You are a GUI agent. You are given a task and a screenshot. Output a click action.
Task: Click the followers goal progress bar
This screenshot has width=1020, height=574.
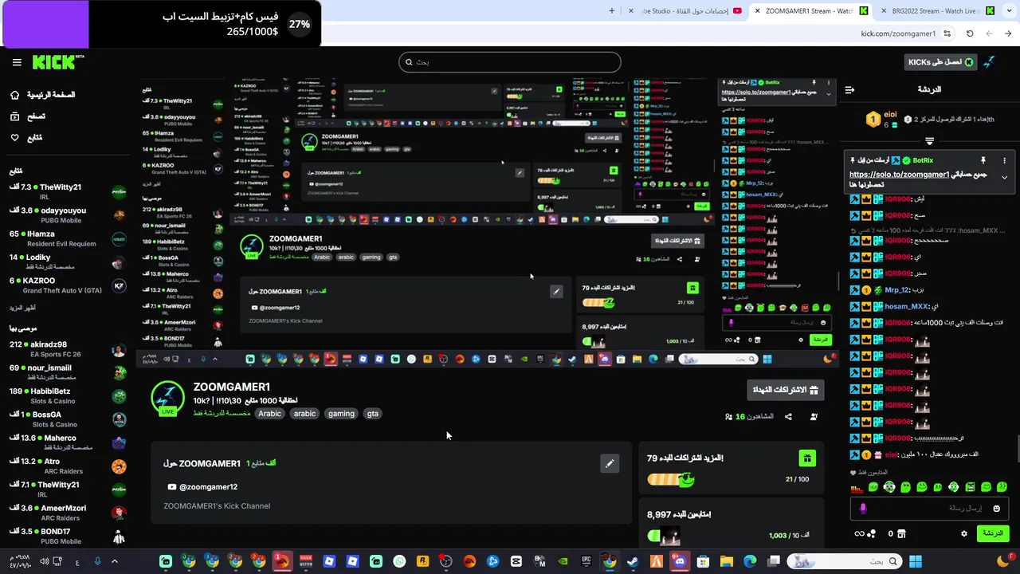click(665, 536)
